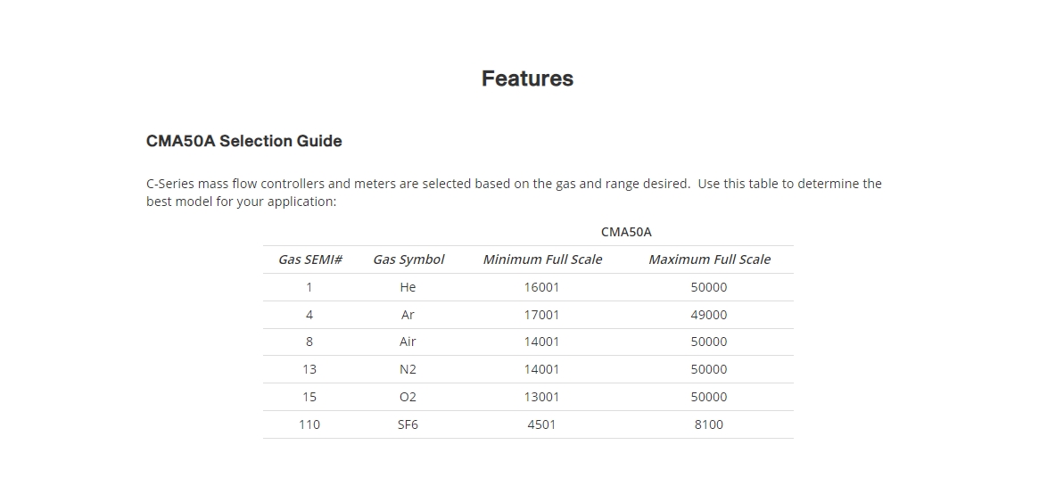Select the 17001 minimum value for Ar
Image resolution: width=1064 pixels, height=486 pixels.
tap(542, 315)
